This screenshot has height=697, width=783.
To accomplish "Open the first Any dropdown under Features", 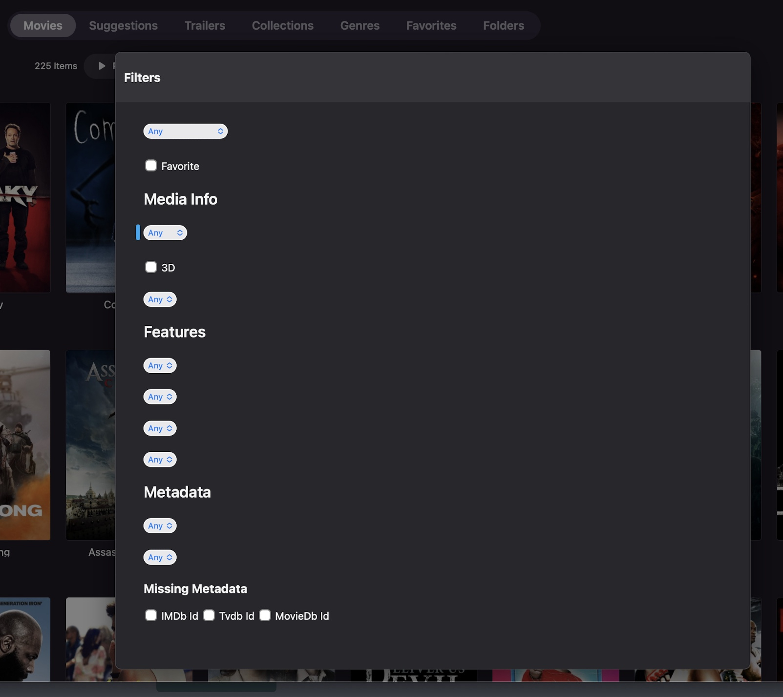I will tap(160, 365).
